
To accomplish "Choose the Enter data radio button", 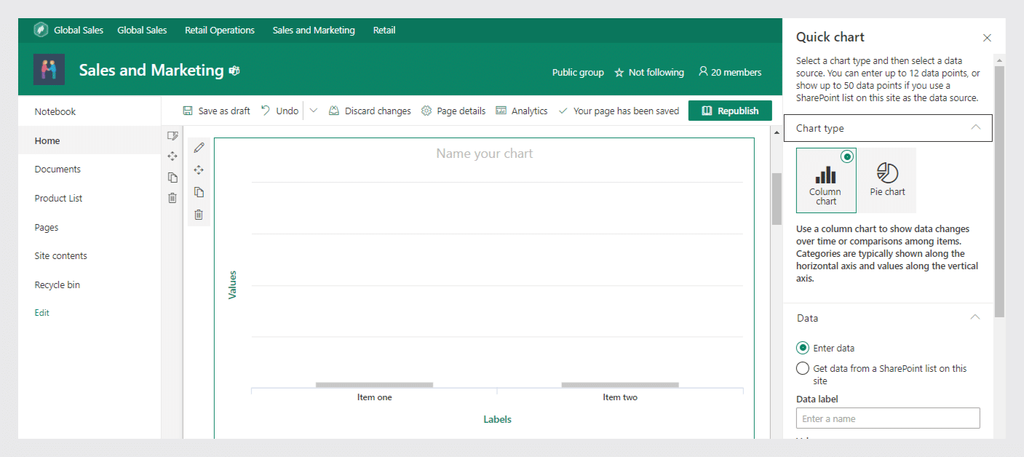I will click(803, 348).
